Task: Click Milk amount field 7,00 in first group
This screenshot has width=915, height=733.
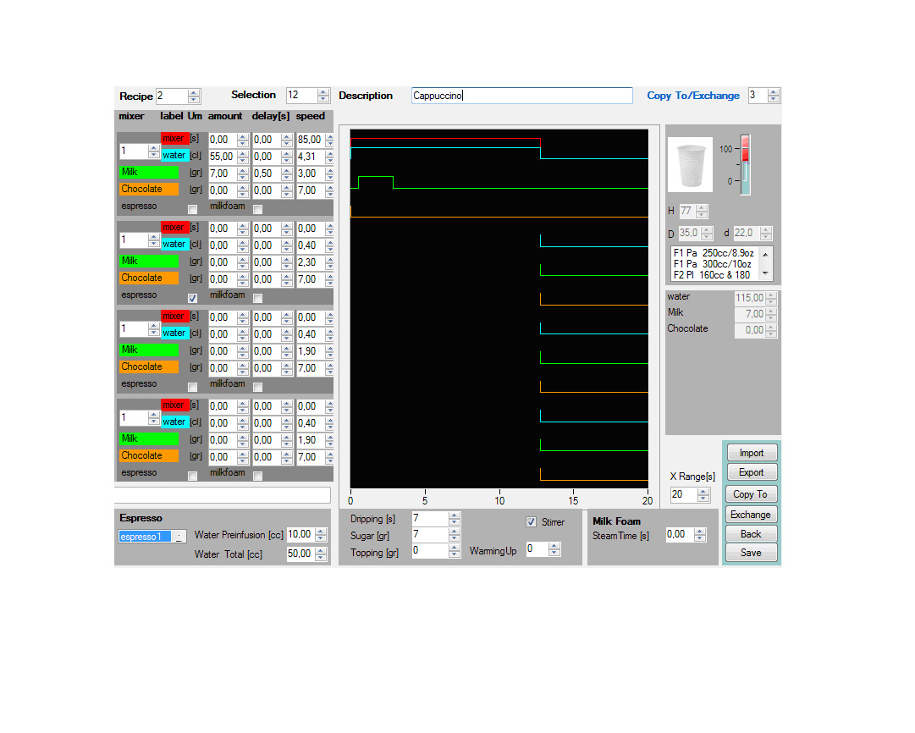Action: pos(223,174)
